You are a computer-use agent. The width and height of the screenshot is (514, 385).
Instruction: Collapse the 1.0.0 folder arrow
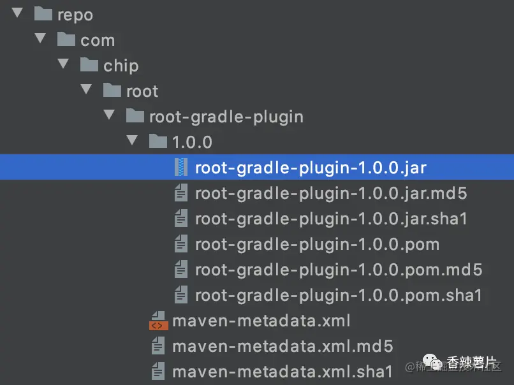pyautogui.click(x=132, y=141)
